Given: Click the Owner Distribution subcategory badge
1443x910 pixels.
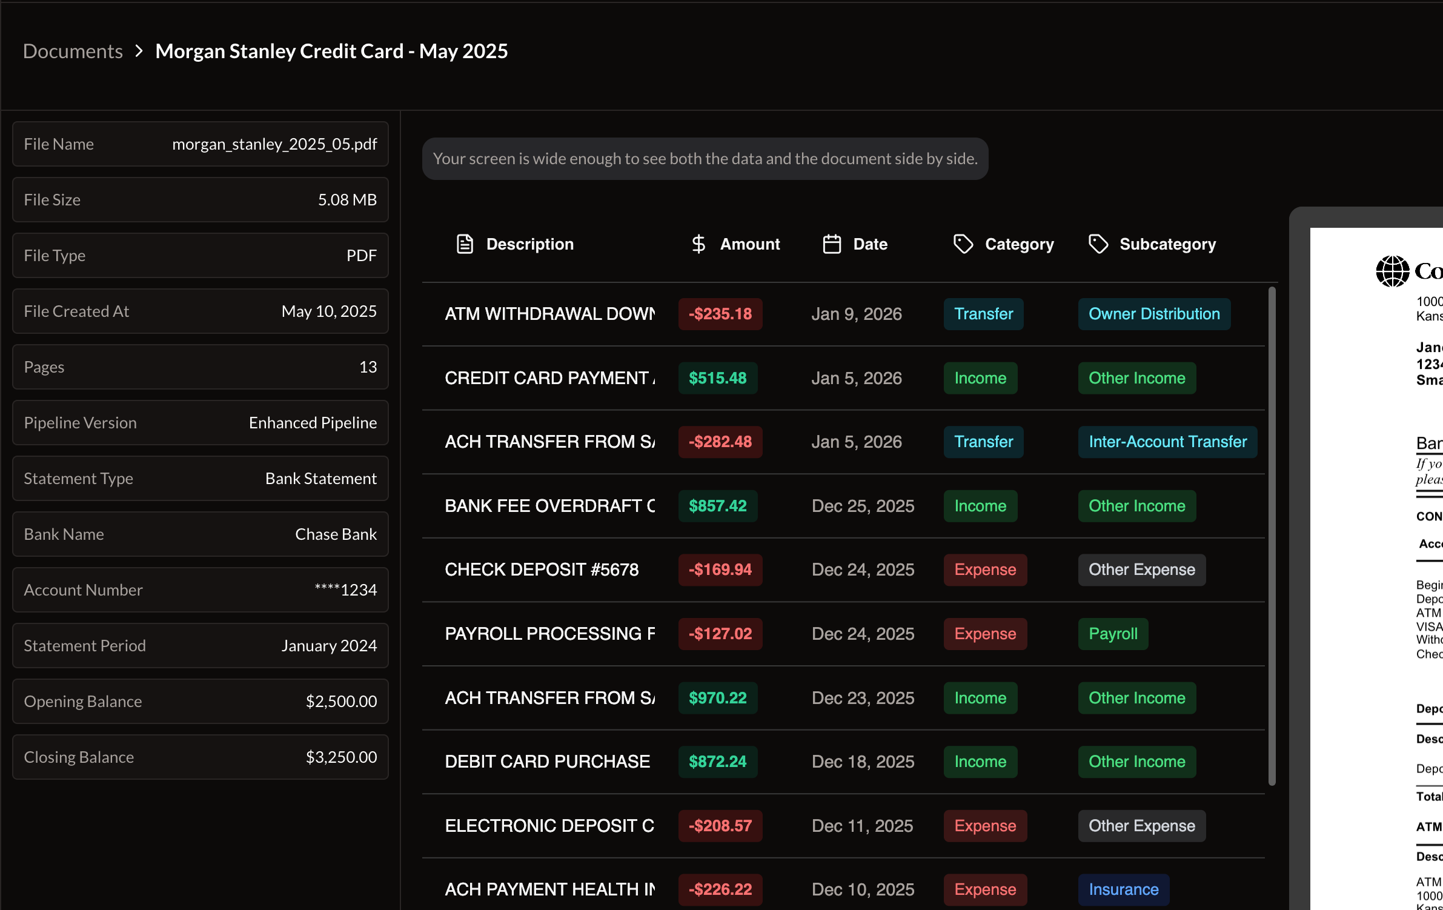Looking at the screenshot, I should (x=1153, y=314).
